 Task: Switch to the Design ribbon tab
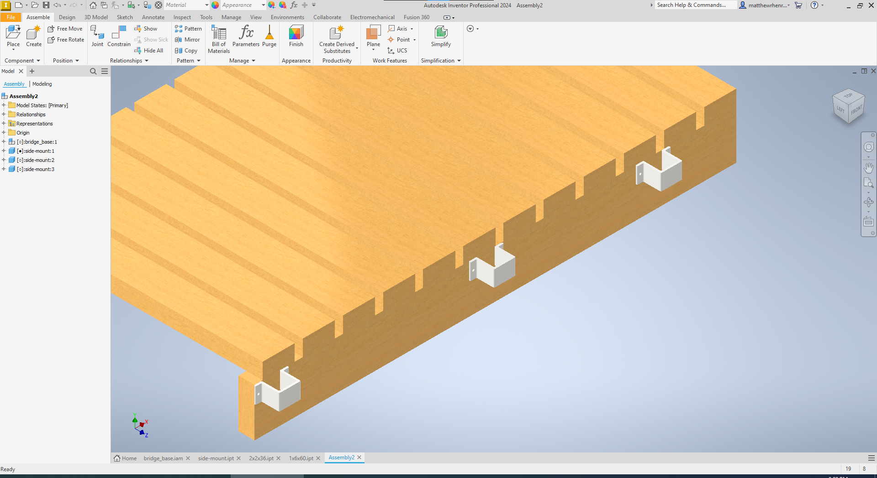(x=67, y=17)
